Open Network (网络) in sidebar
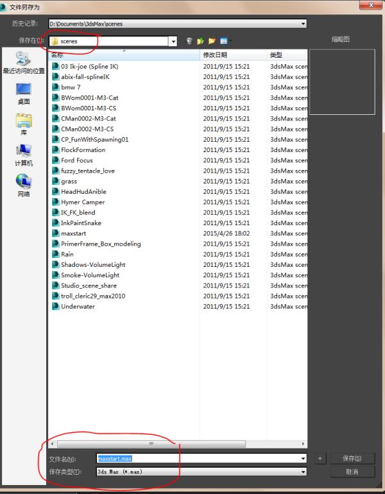The height and width of the screenshot is (494, 385). pos(24,185)
